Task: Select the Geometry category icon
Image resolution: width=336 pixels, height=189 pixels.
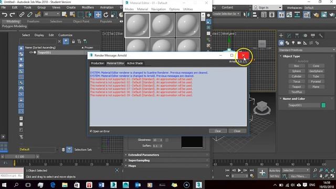Action: (x=281, y=43)
